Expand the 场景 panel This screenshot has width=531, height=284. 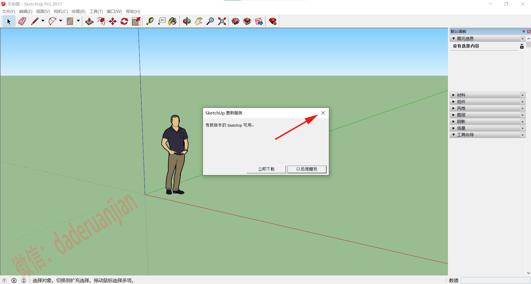tap(453, 128)
